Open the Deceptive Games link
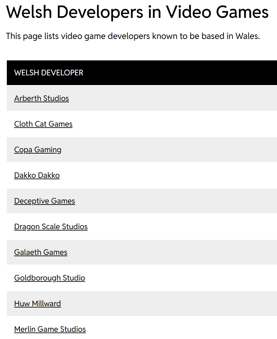Screen dimensions: 277x339 click(x=44, y=201)
